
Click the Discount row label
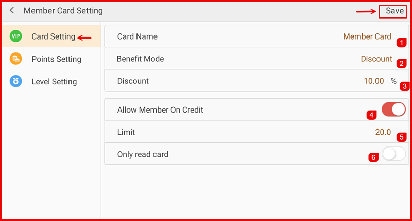coord(133,81)
